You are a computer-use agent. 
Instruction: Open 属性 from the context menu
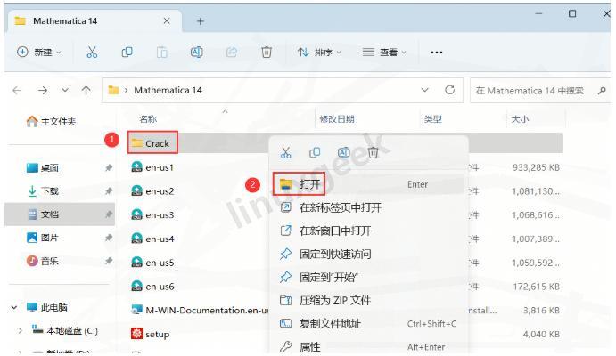click(x=368, y=347)
